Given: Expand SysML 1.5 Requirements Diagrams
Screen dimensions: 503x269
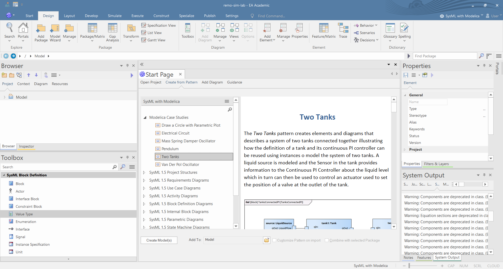Looking at the screenshot, I should pyautogui.click(x=144, y=180).
